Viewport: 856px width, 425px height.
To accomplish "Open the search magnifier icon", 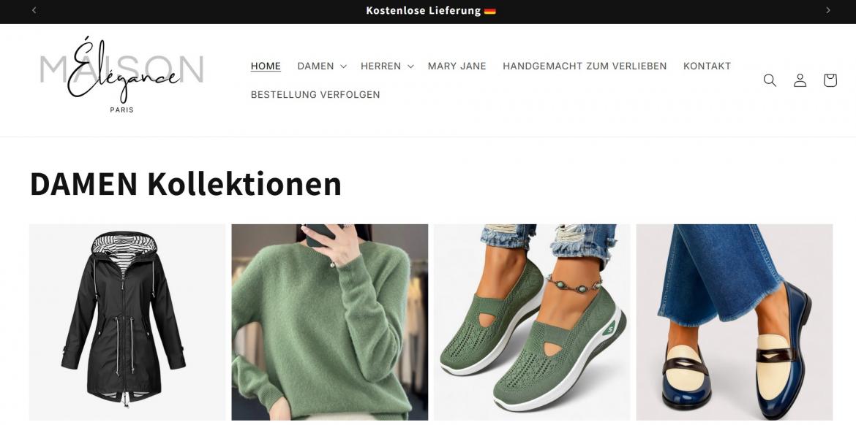I will [x=770, y=80].
